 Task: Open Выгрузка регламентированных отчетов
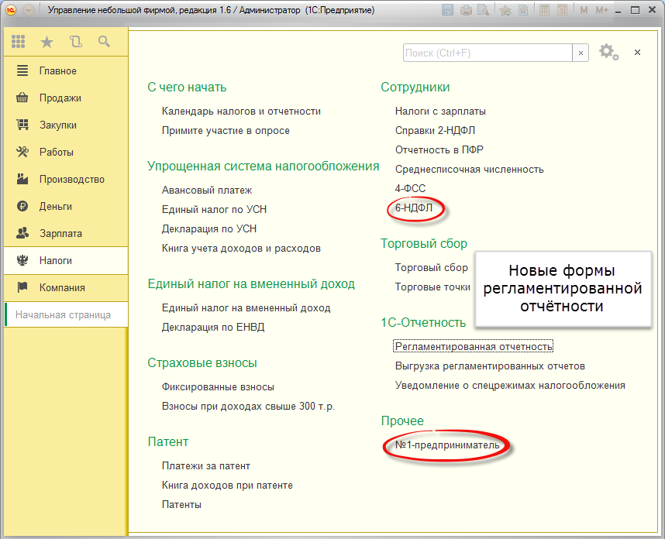(490, 366)
